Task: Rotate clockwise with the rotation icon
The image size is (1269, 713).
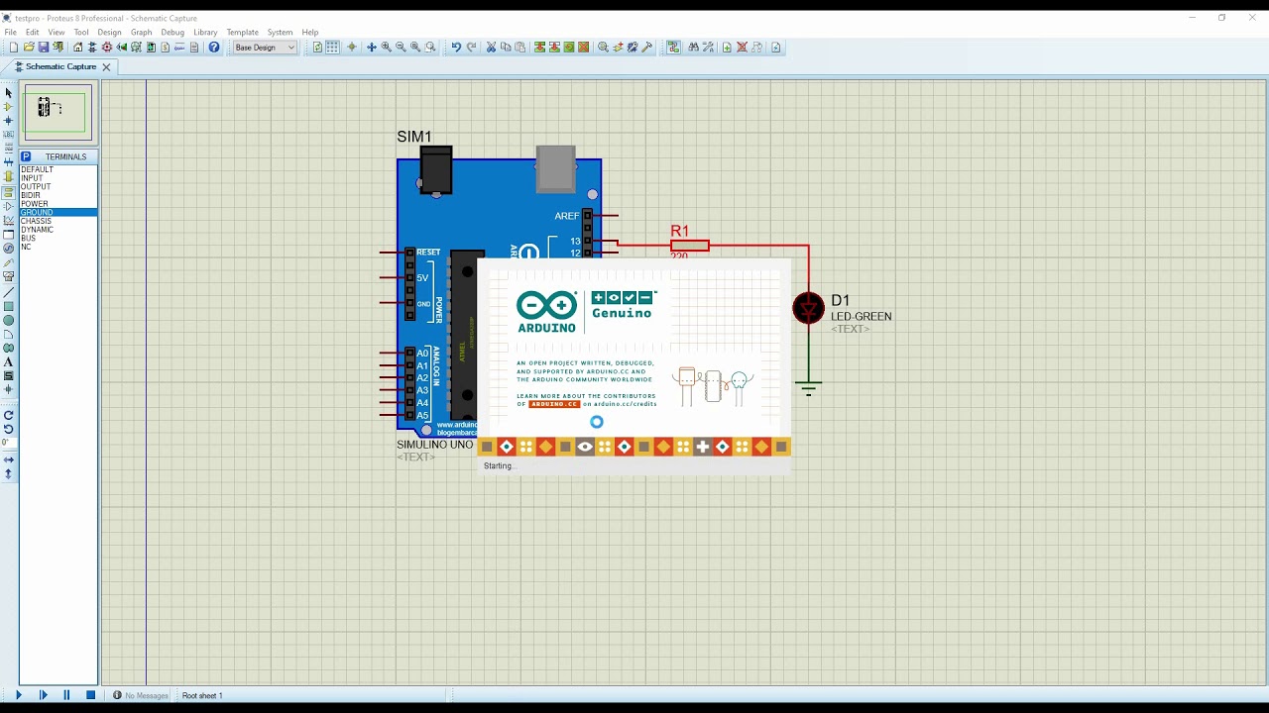Action: coord(9,414)
